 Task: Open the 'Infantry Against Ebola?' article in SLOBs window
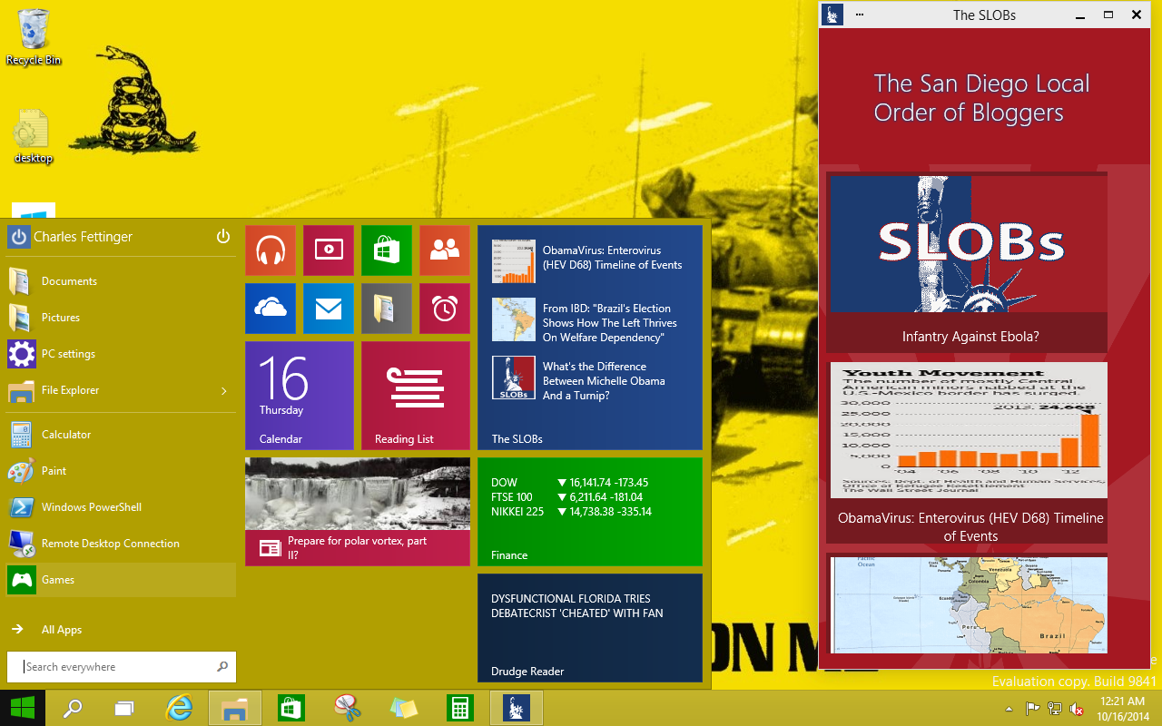click(967, 262)
